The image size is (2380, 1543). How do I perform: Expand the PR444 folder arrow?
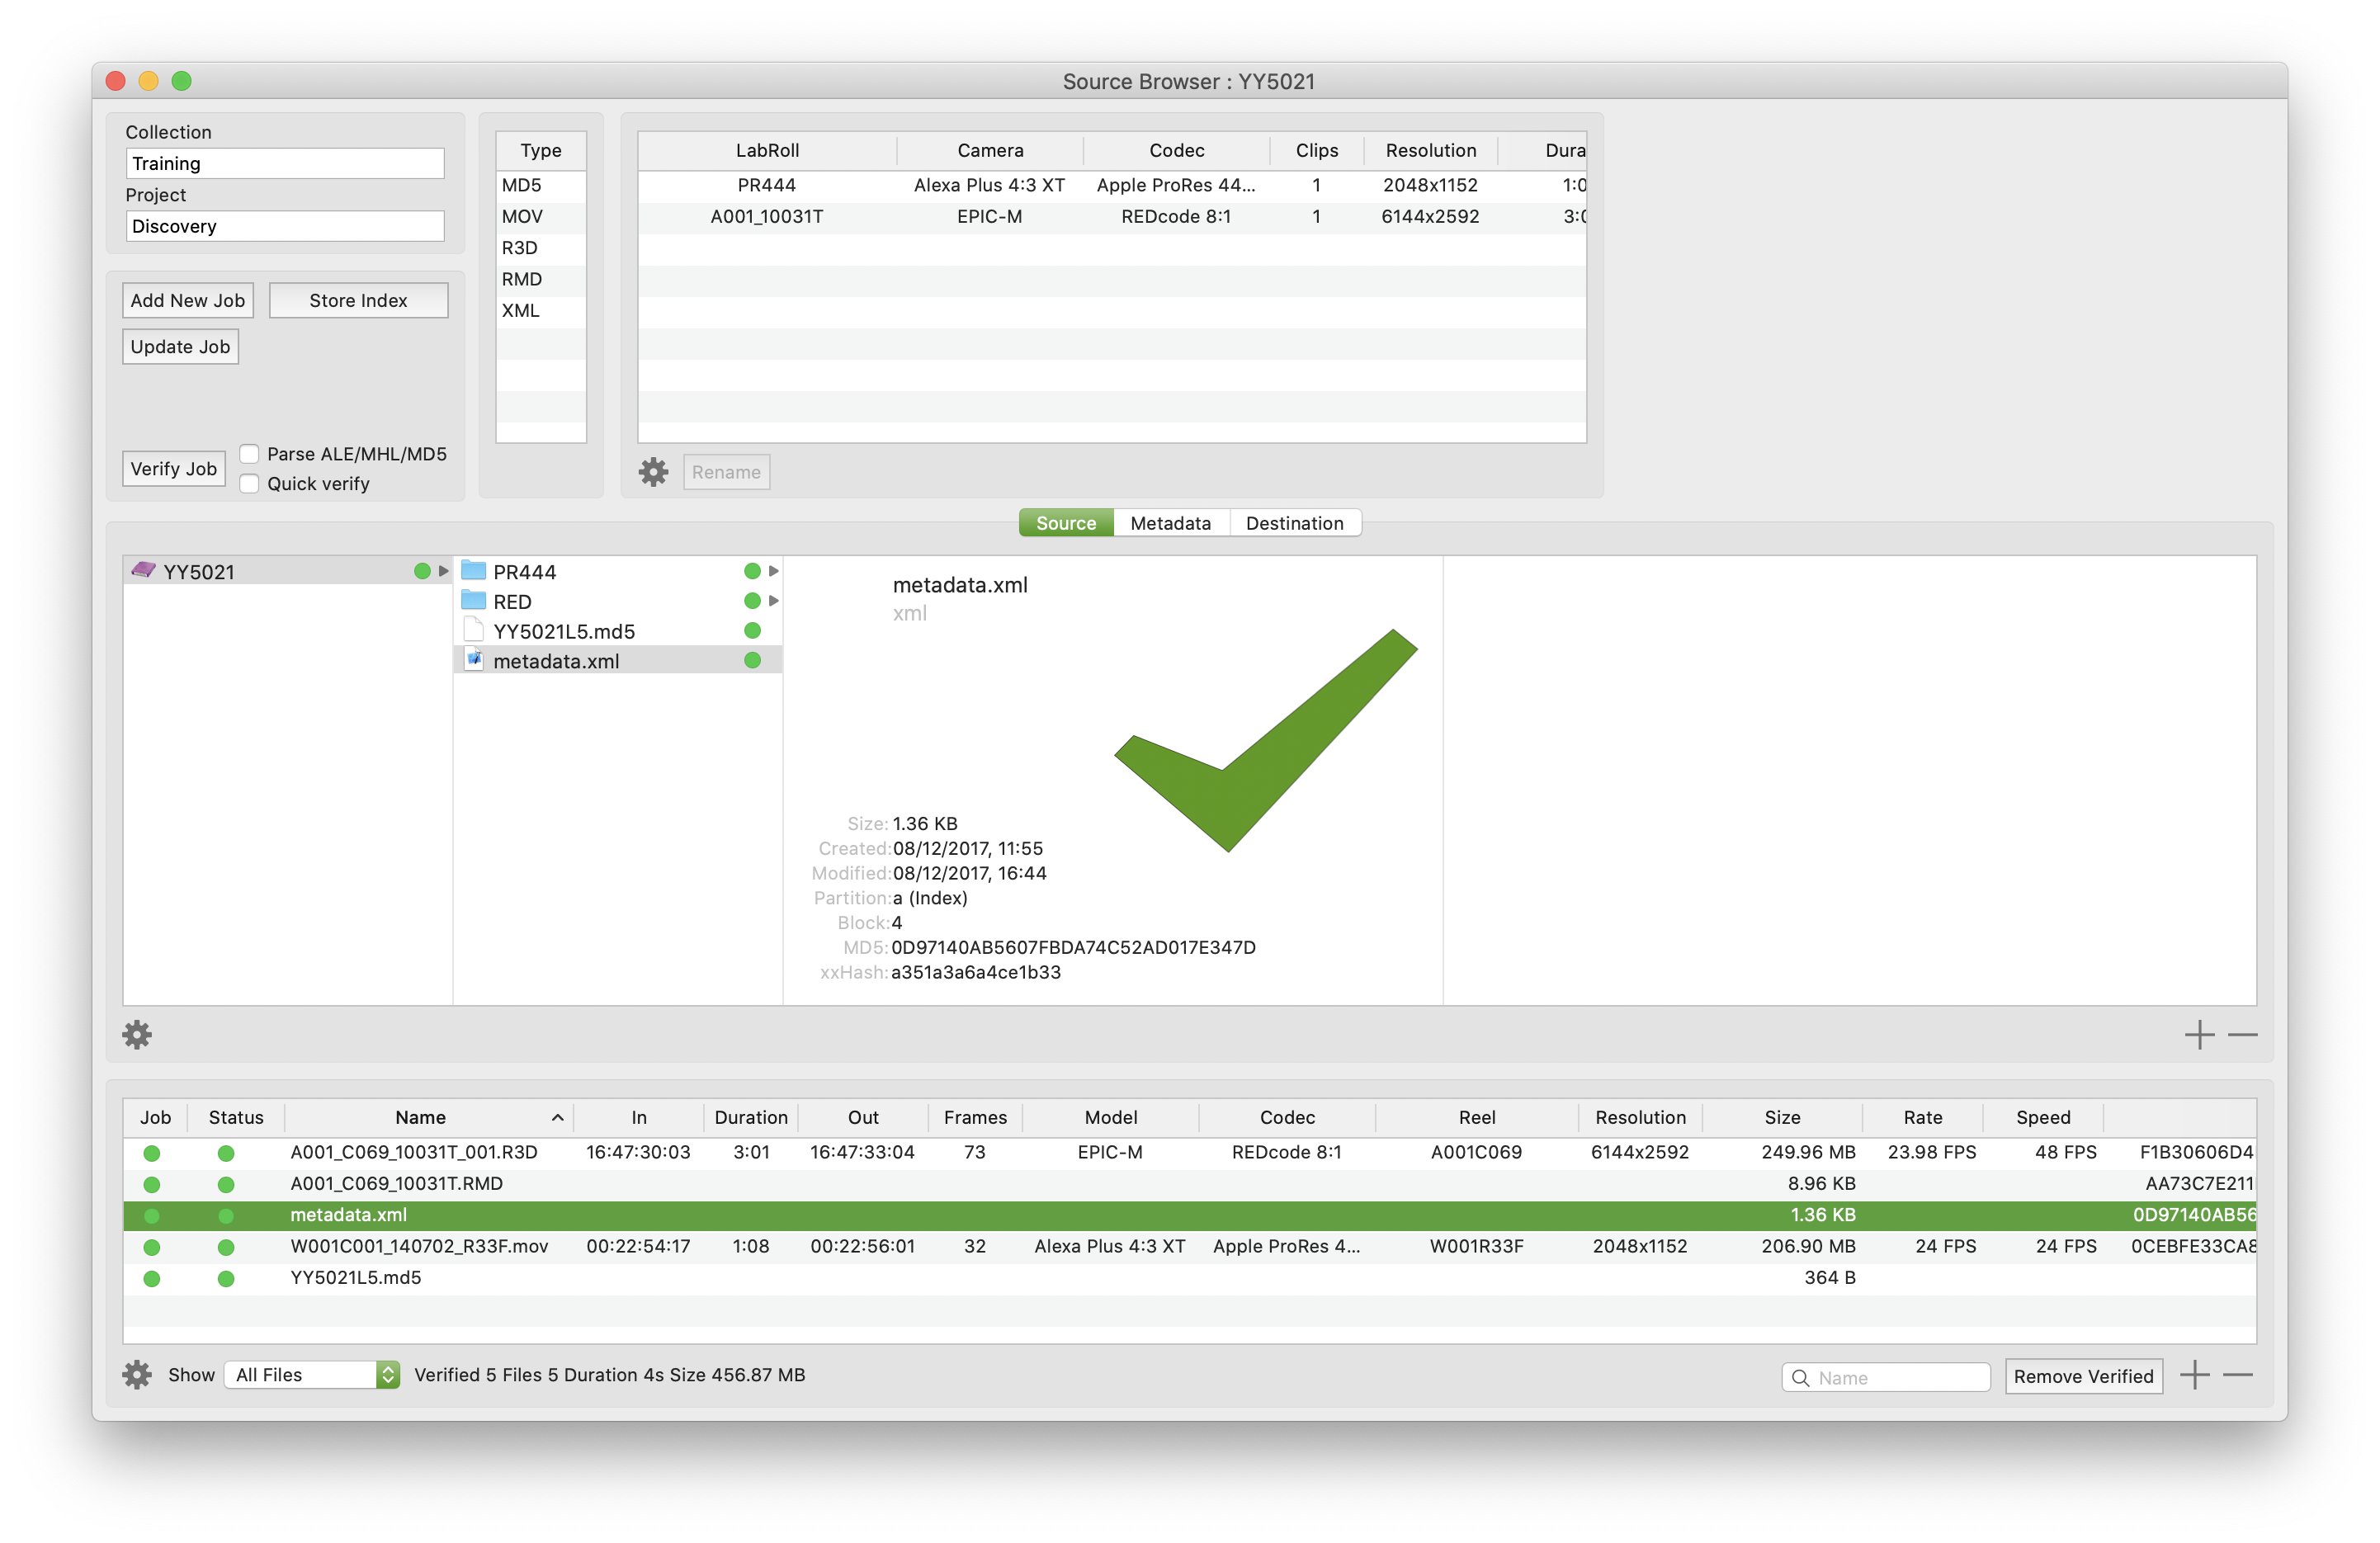click(x=773, y=571)
